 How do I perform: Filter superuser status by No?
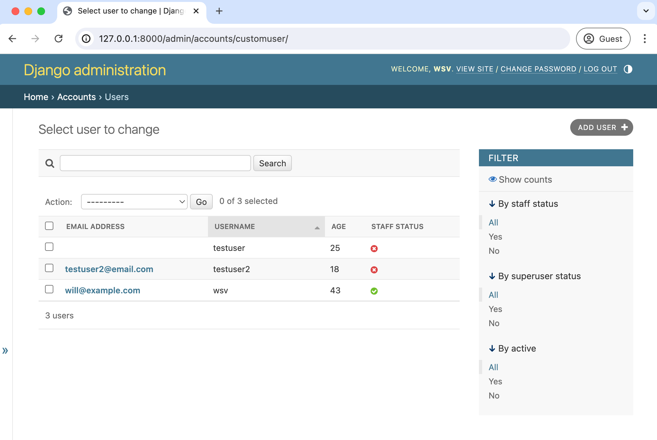(x=494, y=323)
